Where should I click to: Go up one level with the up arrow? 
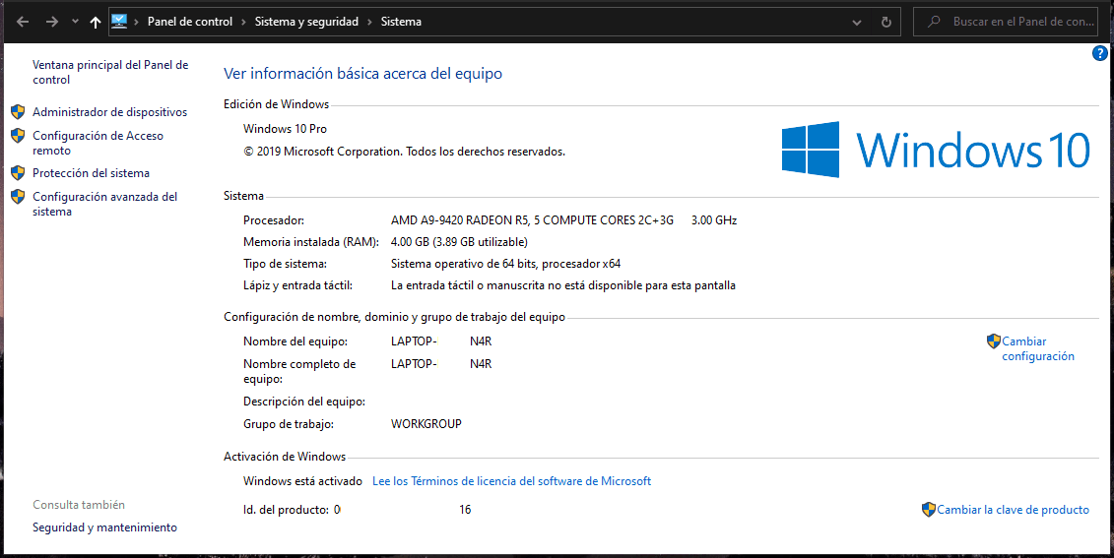click(x=96, y=22)
